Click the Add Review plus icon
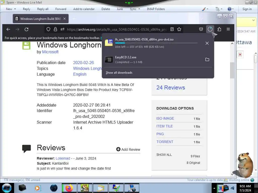 [x=118, y=149]
